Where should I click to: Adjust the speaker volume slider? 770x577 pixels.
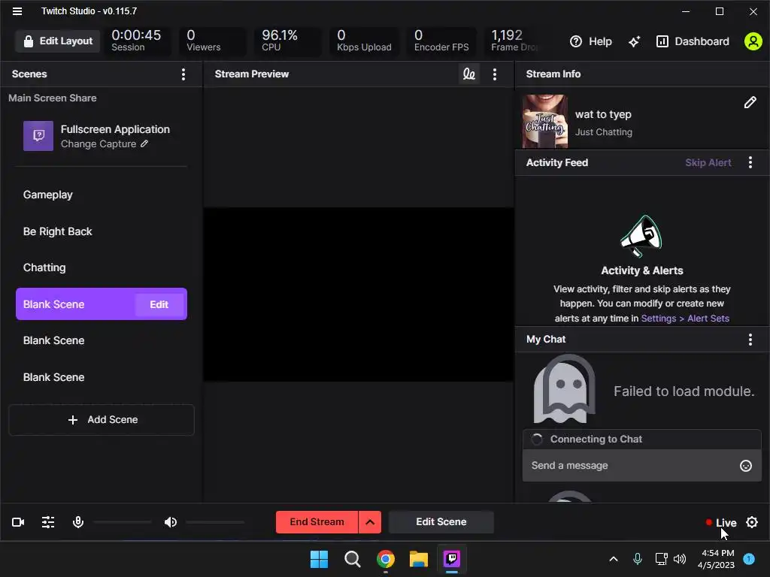tap(215, 522)
